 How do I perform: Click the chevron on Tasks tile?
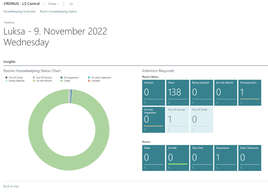145,168
